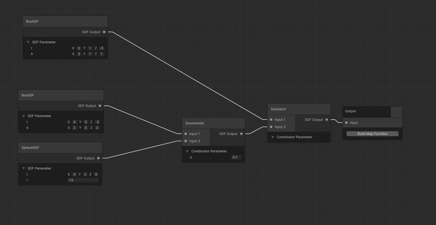Edit t Y field in top BoxSDF
The image size is (436, 225).
tap(90, 48)
